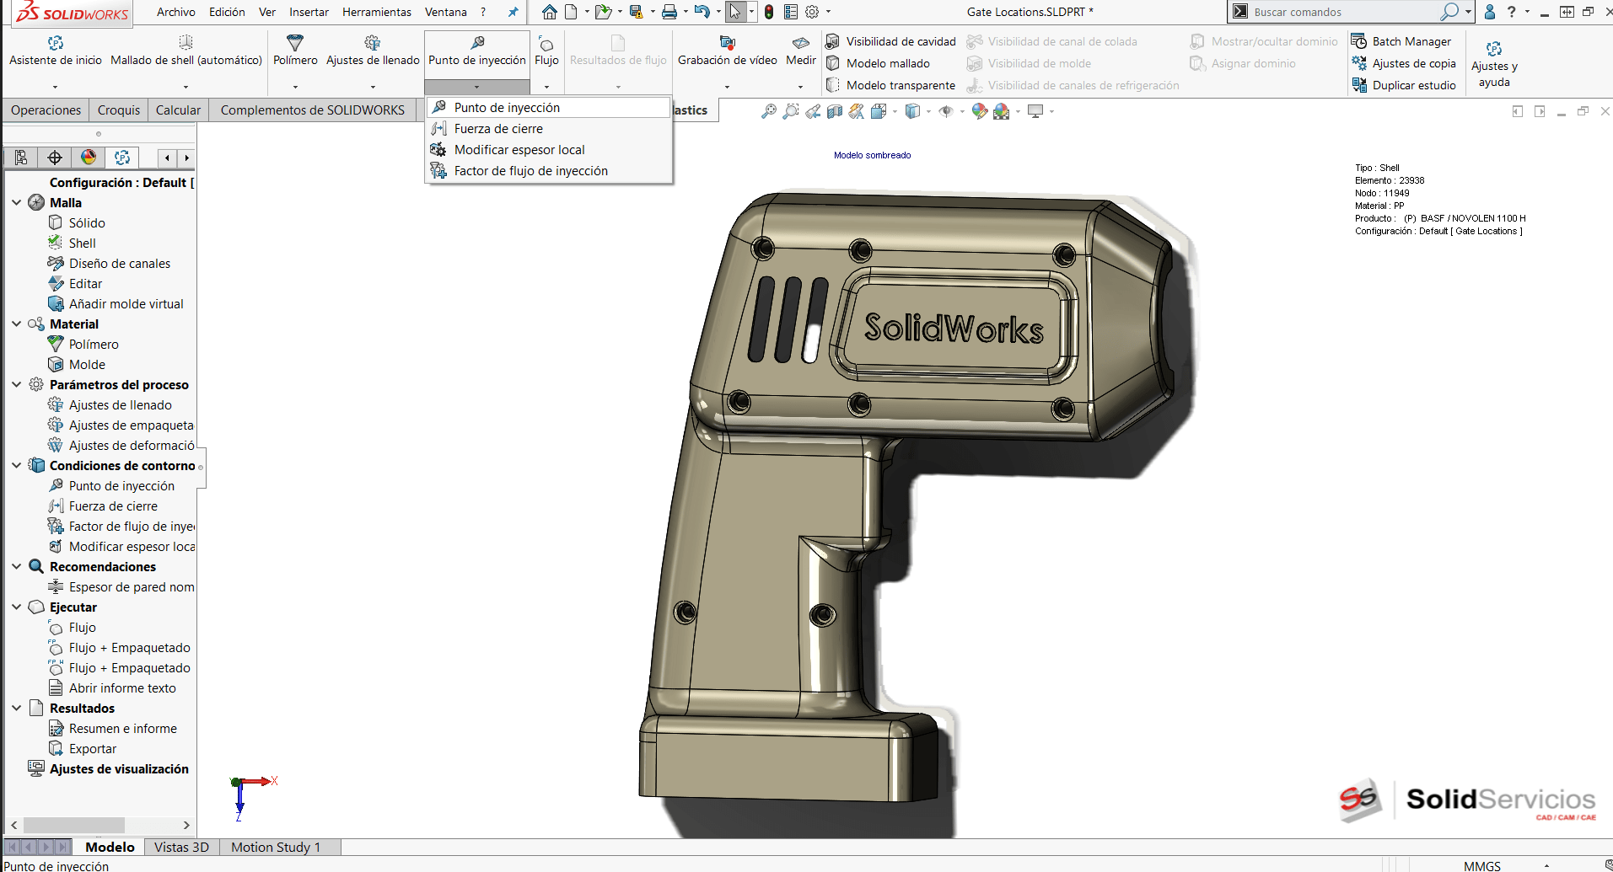Open the Asistente de inicio tool
The height and width of the screenshot is (872, 1613).
coord(56,51)
